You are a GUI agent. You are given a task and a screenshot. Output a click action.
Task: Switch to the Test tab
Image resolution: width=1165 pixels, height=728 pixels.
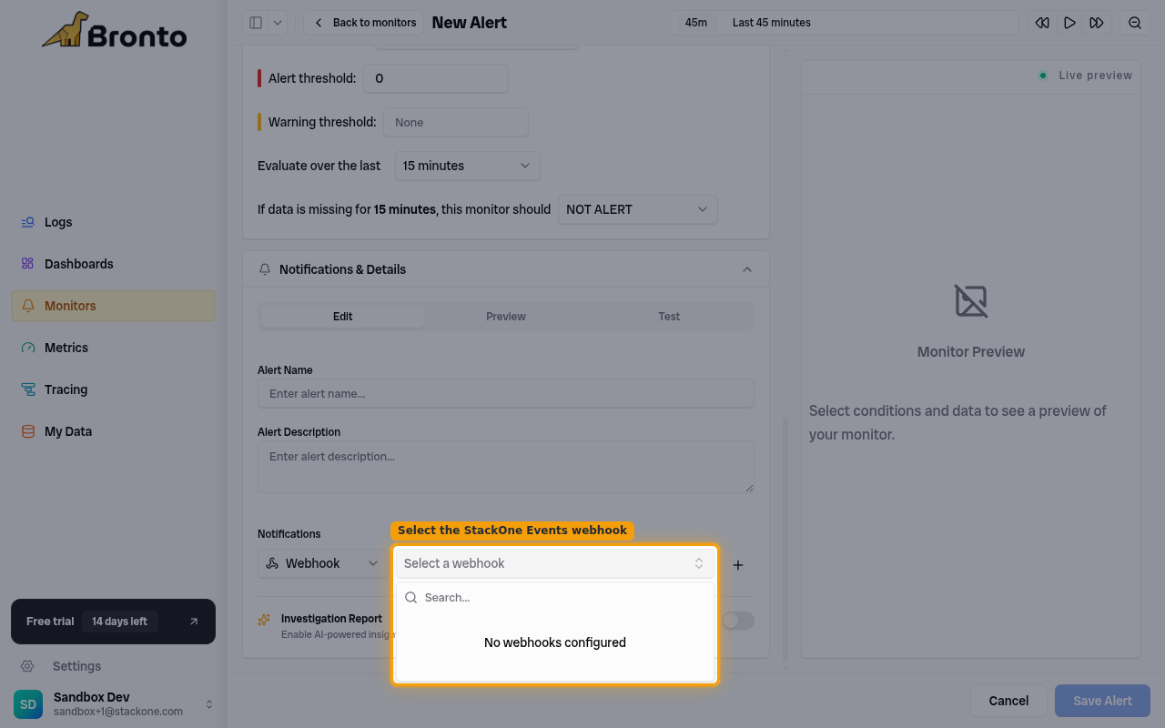point(669,317)
